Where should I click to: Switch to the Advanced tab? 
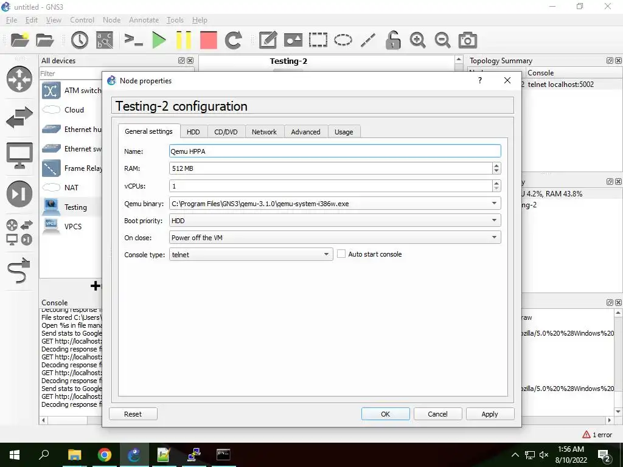click(x=305, y=132)
